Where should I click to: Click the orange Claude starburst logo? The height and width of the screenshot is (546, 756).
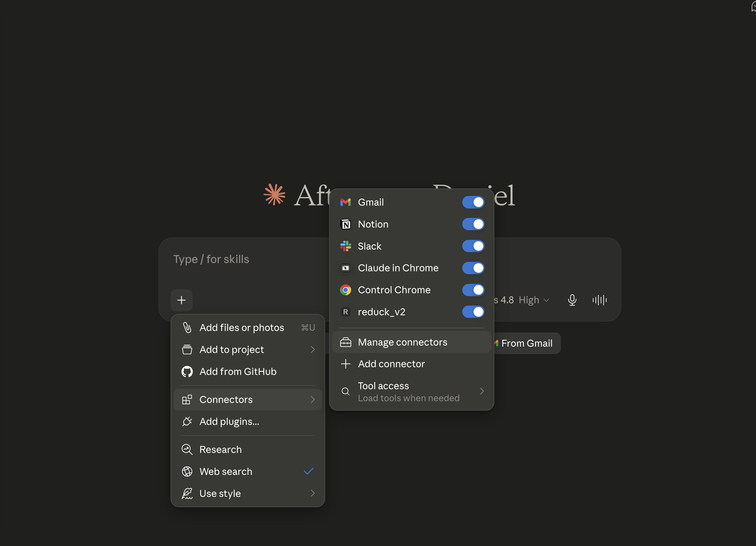274,194
